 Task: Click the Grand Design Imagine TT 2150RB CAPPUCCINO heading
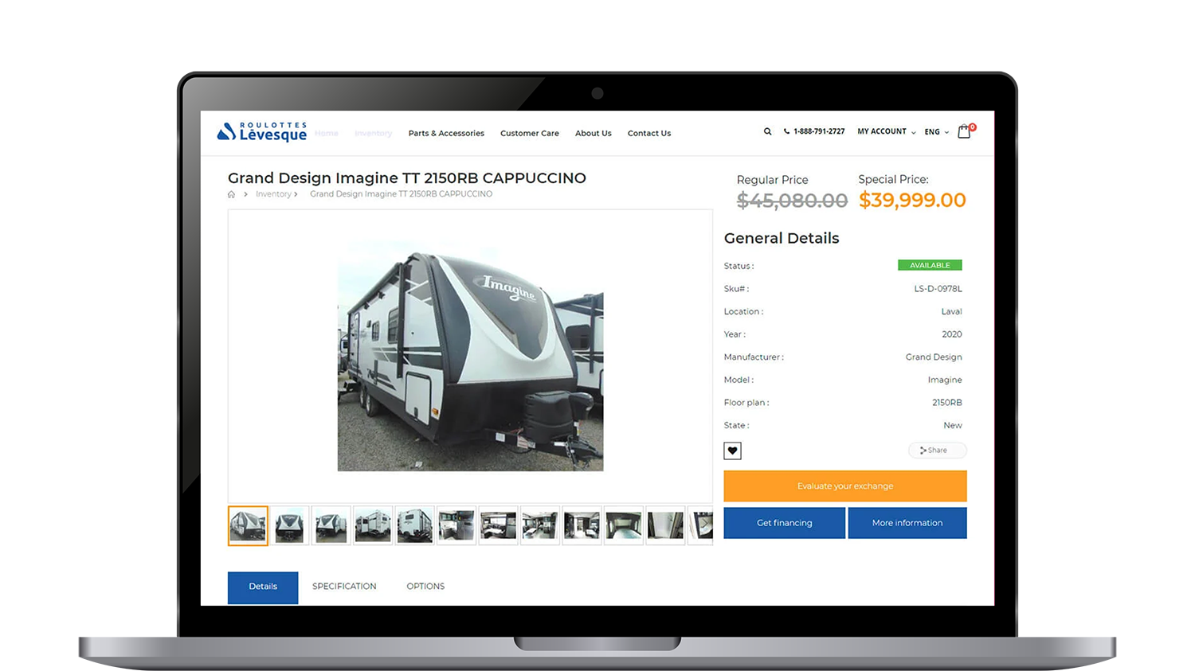[407, 178]
